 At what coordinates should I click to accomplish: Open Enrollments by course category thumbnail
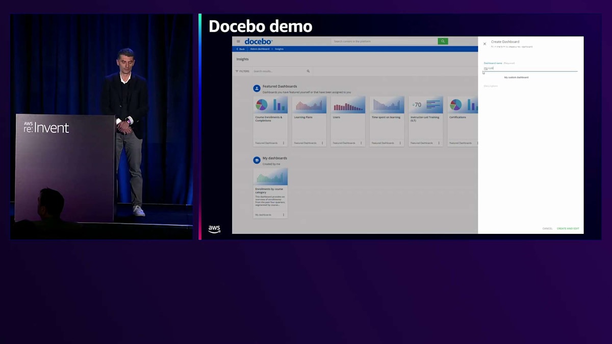(270, 177)
